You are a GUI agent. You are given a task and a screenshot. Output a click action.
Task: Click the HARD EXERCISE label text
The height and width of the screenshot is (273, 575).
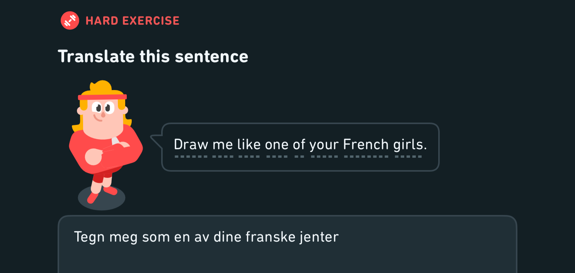pyautogui.click(x=133, y=21)
